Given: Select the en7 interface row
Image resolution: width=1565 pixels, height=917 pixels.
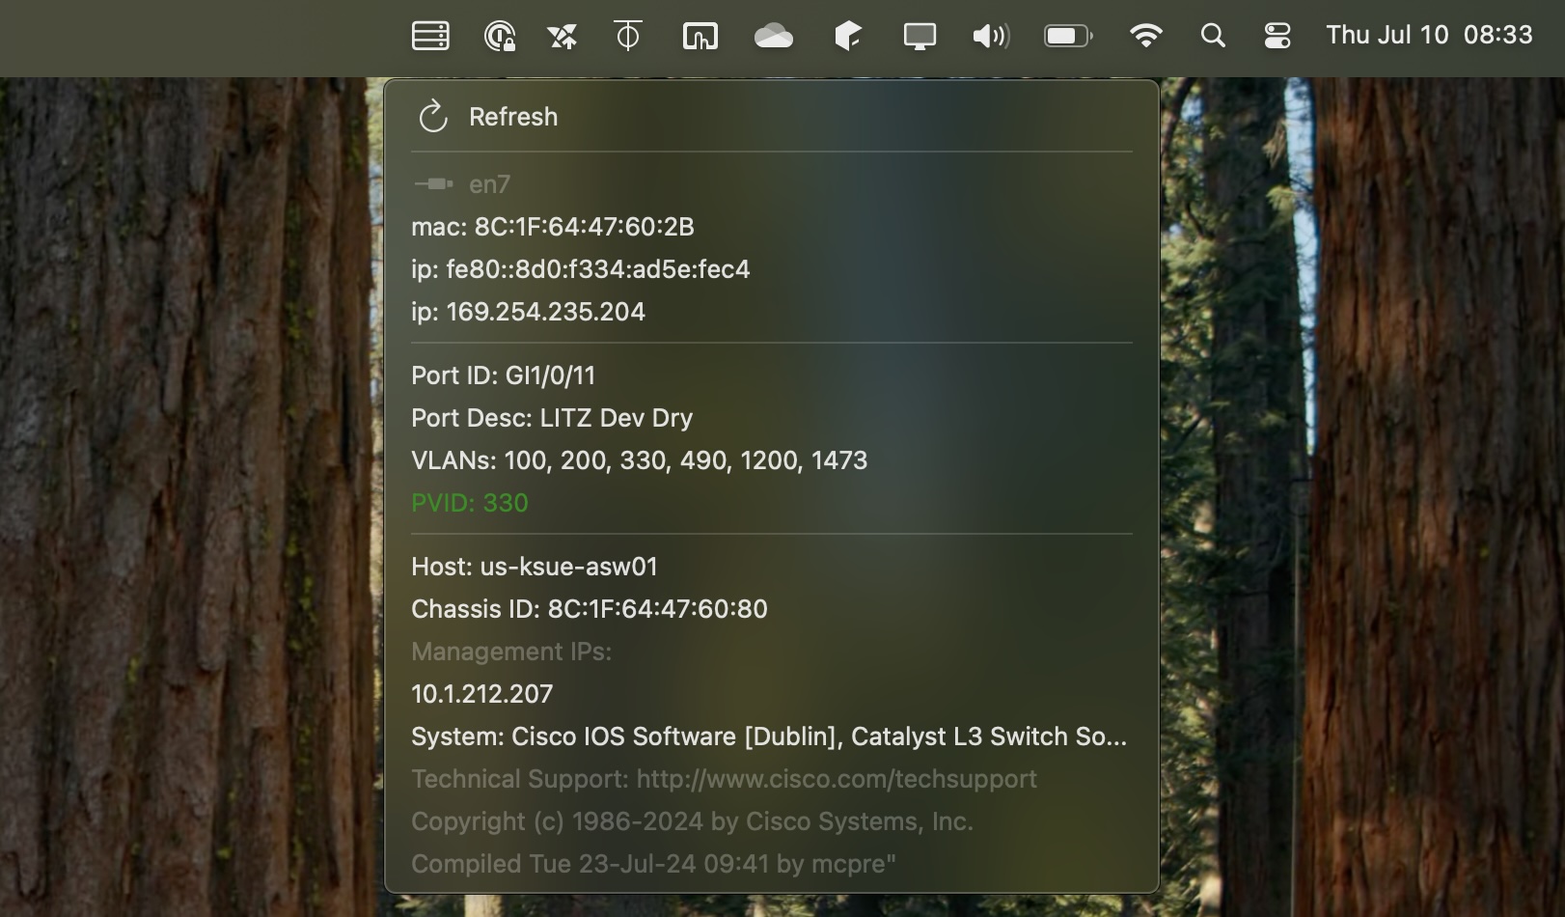Looking at the screenshot, I should [x=772, y=184].
